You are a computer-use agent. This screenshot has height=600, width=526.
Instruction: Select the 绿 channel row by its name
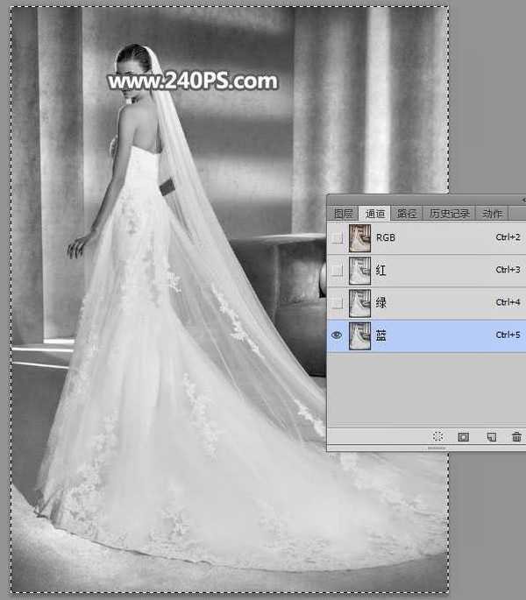coord(381,303)
